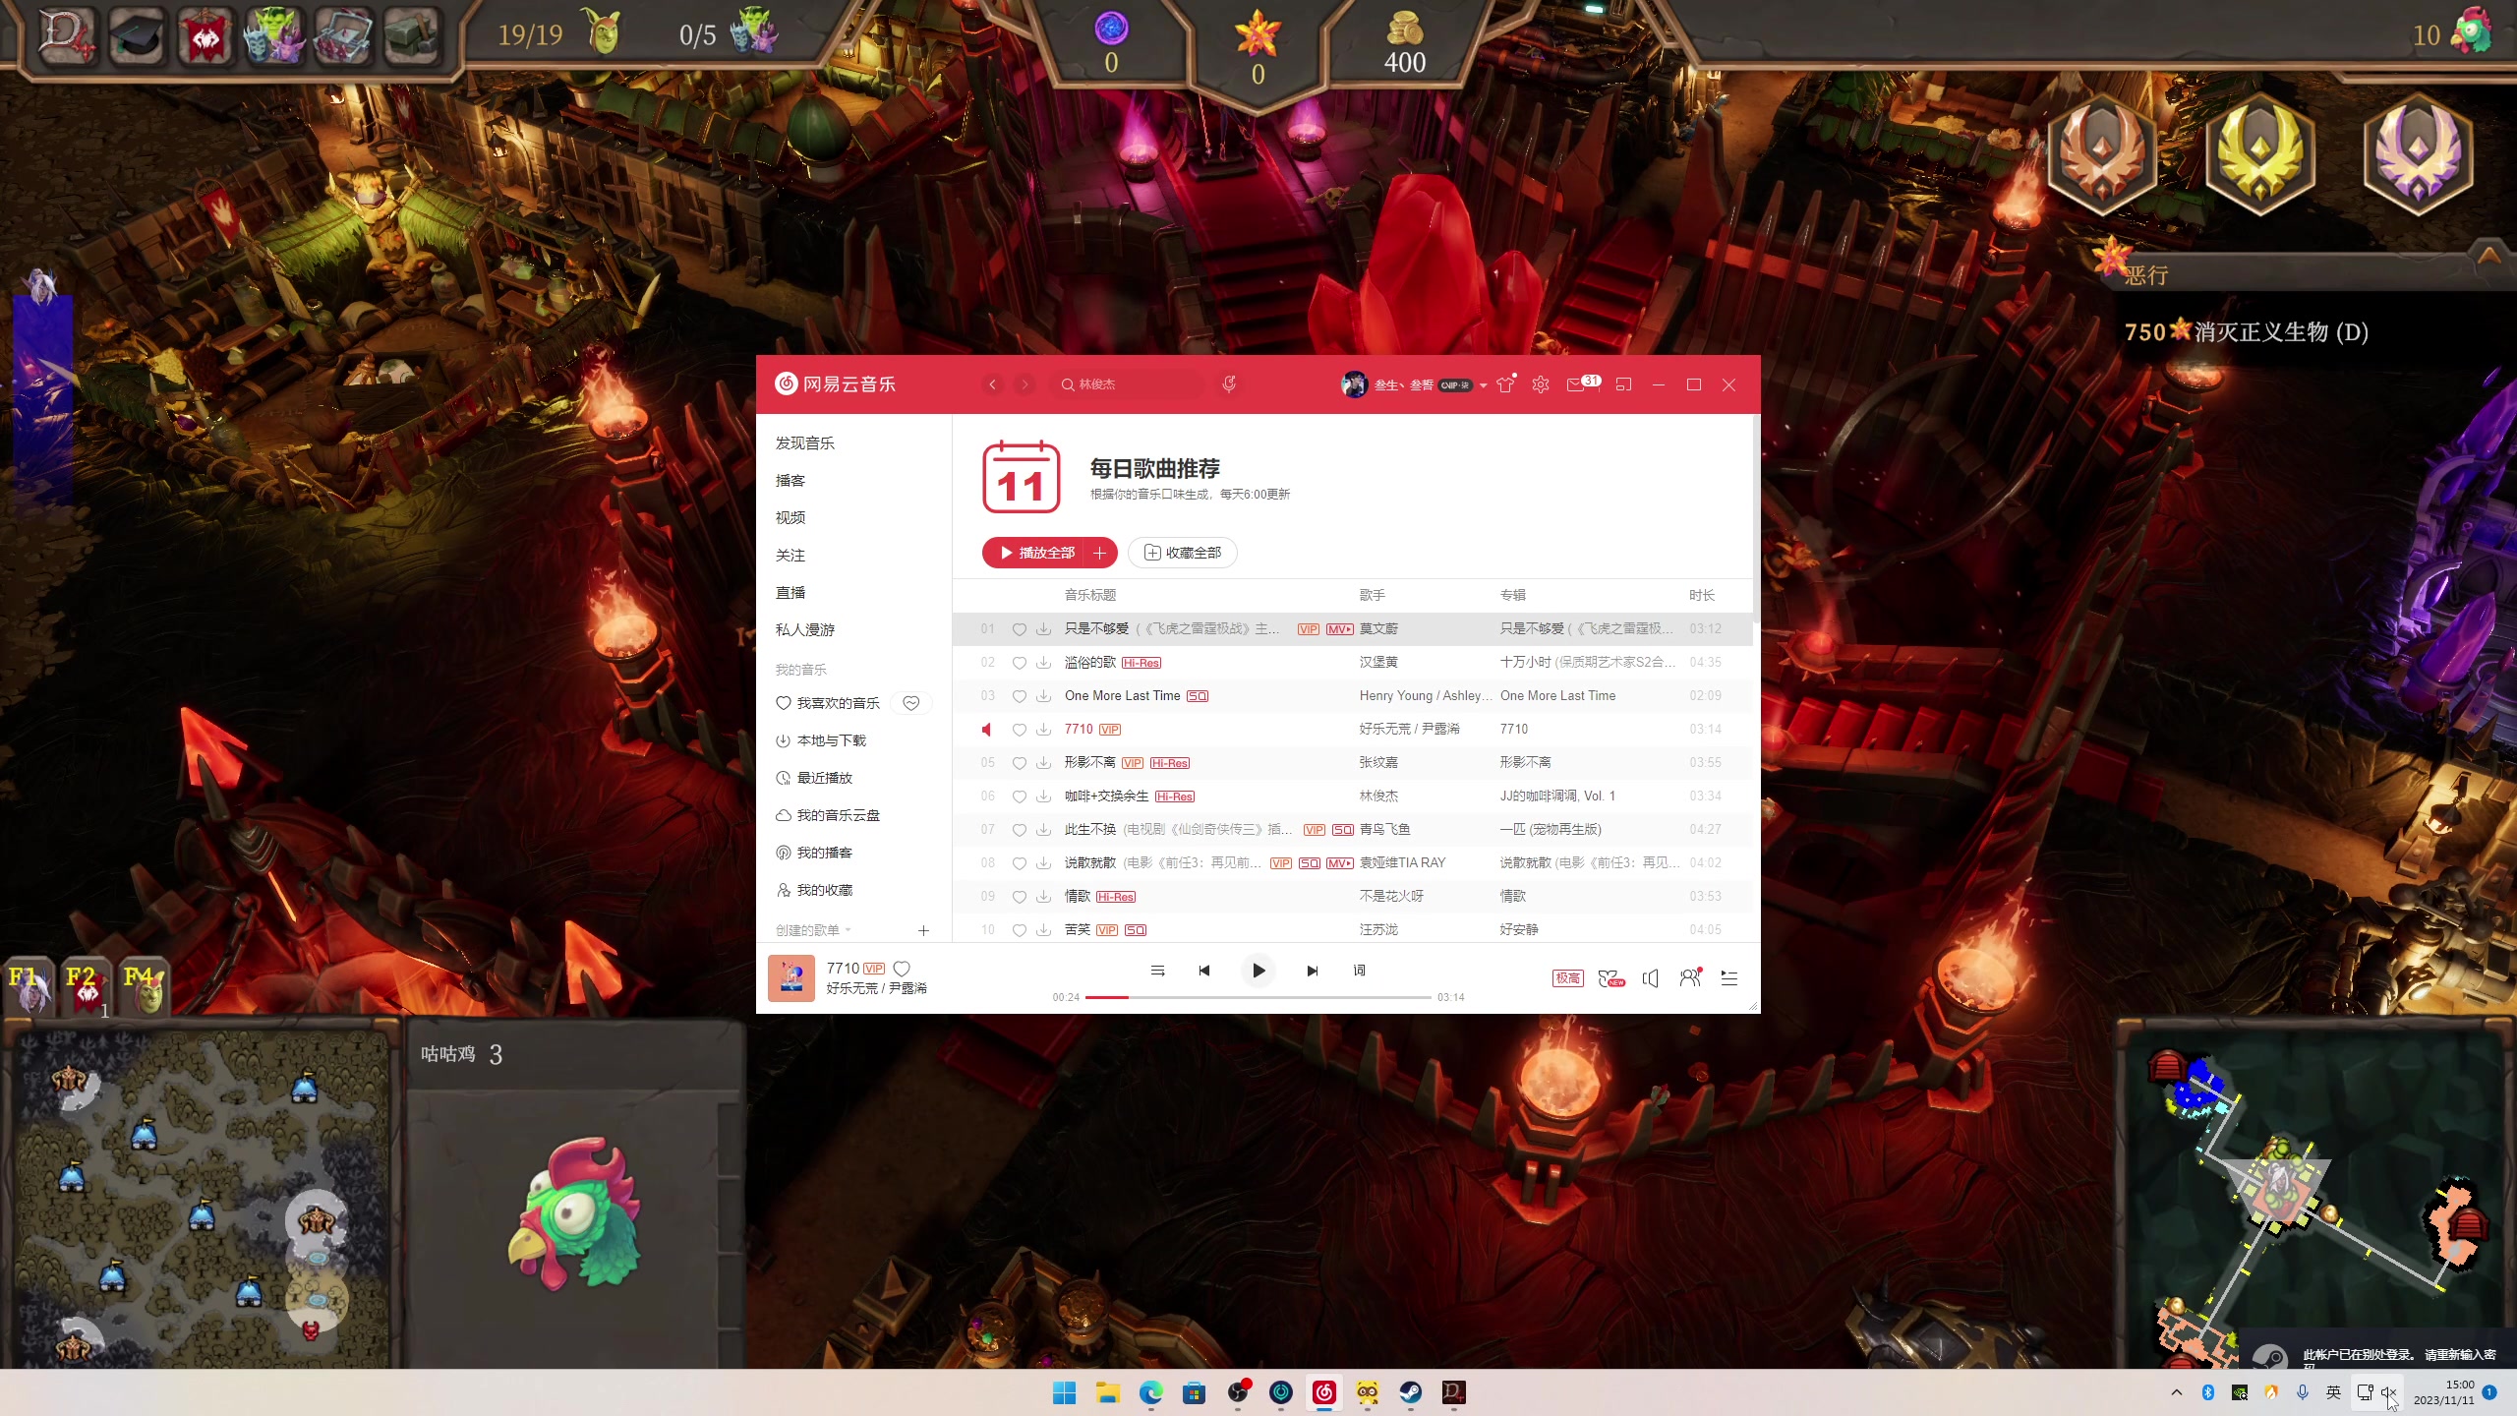Image resolution: width=2517 pixels, height=1416 pixels.
Task: Expand the 恶行 panel arrow in game
Action: coord(2488,256)
